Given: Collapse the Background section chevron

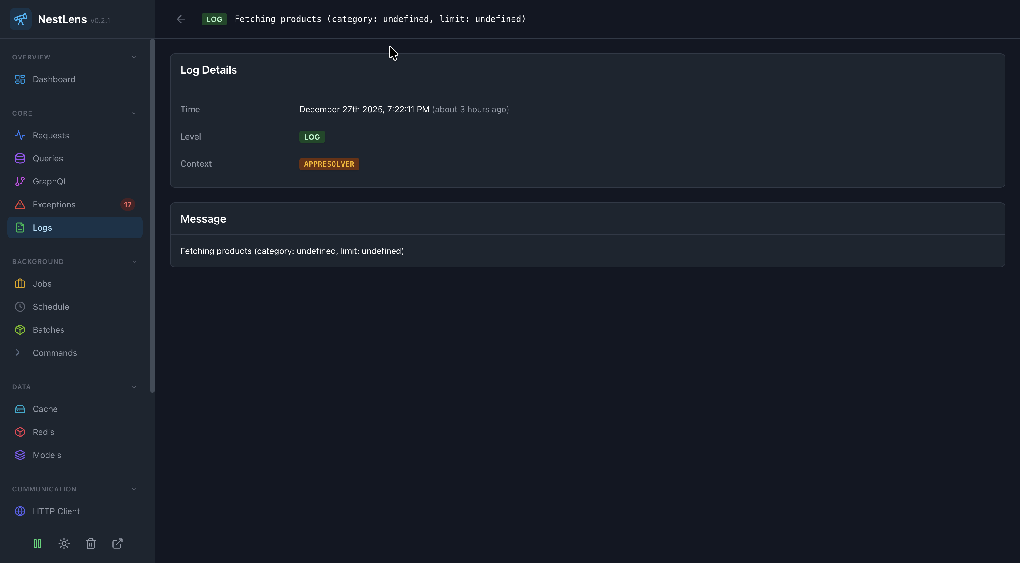Looking at the screenshot, I should [x=134, y=262].
